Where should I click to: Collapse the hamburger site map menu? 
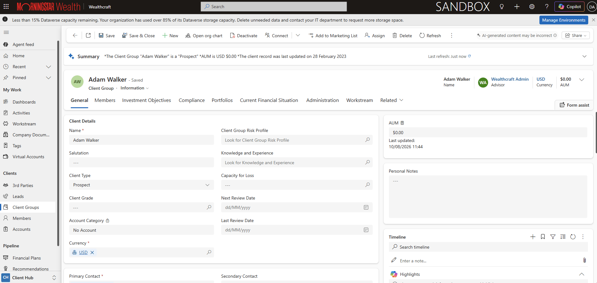pos(6,32)
